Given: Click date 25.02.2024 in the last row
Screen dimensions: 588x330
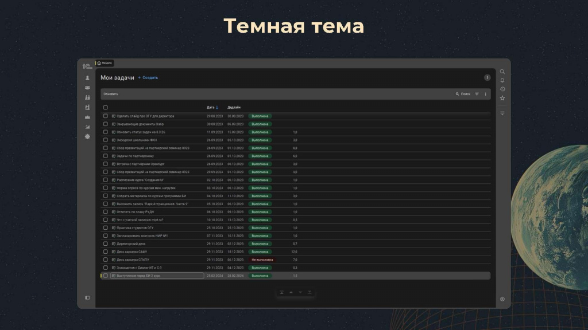Looking at the screenshot, I should [215, 276].
